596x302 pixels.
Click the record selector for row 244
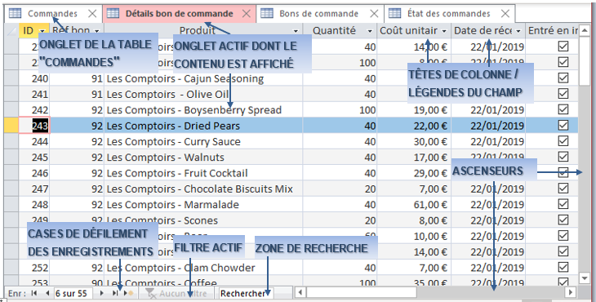tap(11, 141)
